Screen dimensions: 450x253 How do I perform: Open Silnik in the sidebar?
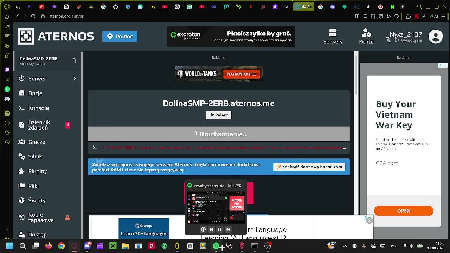tap(47, 156)
